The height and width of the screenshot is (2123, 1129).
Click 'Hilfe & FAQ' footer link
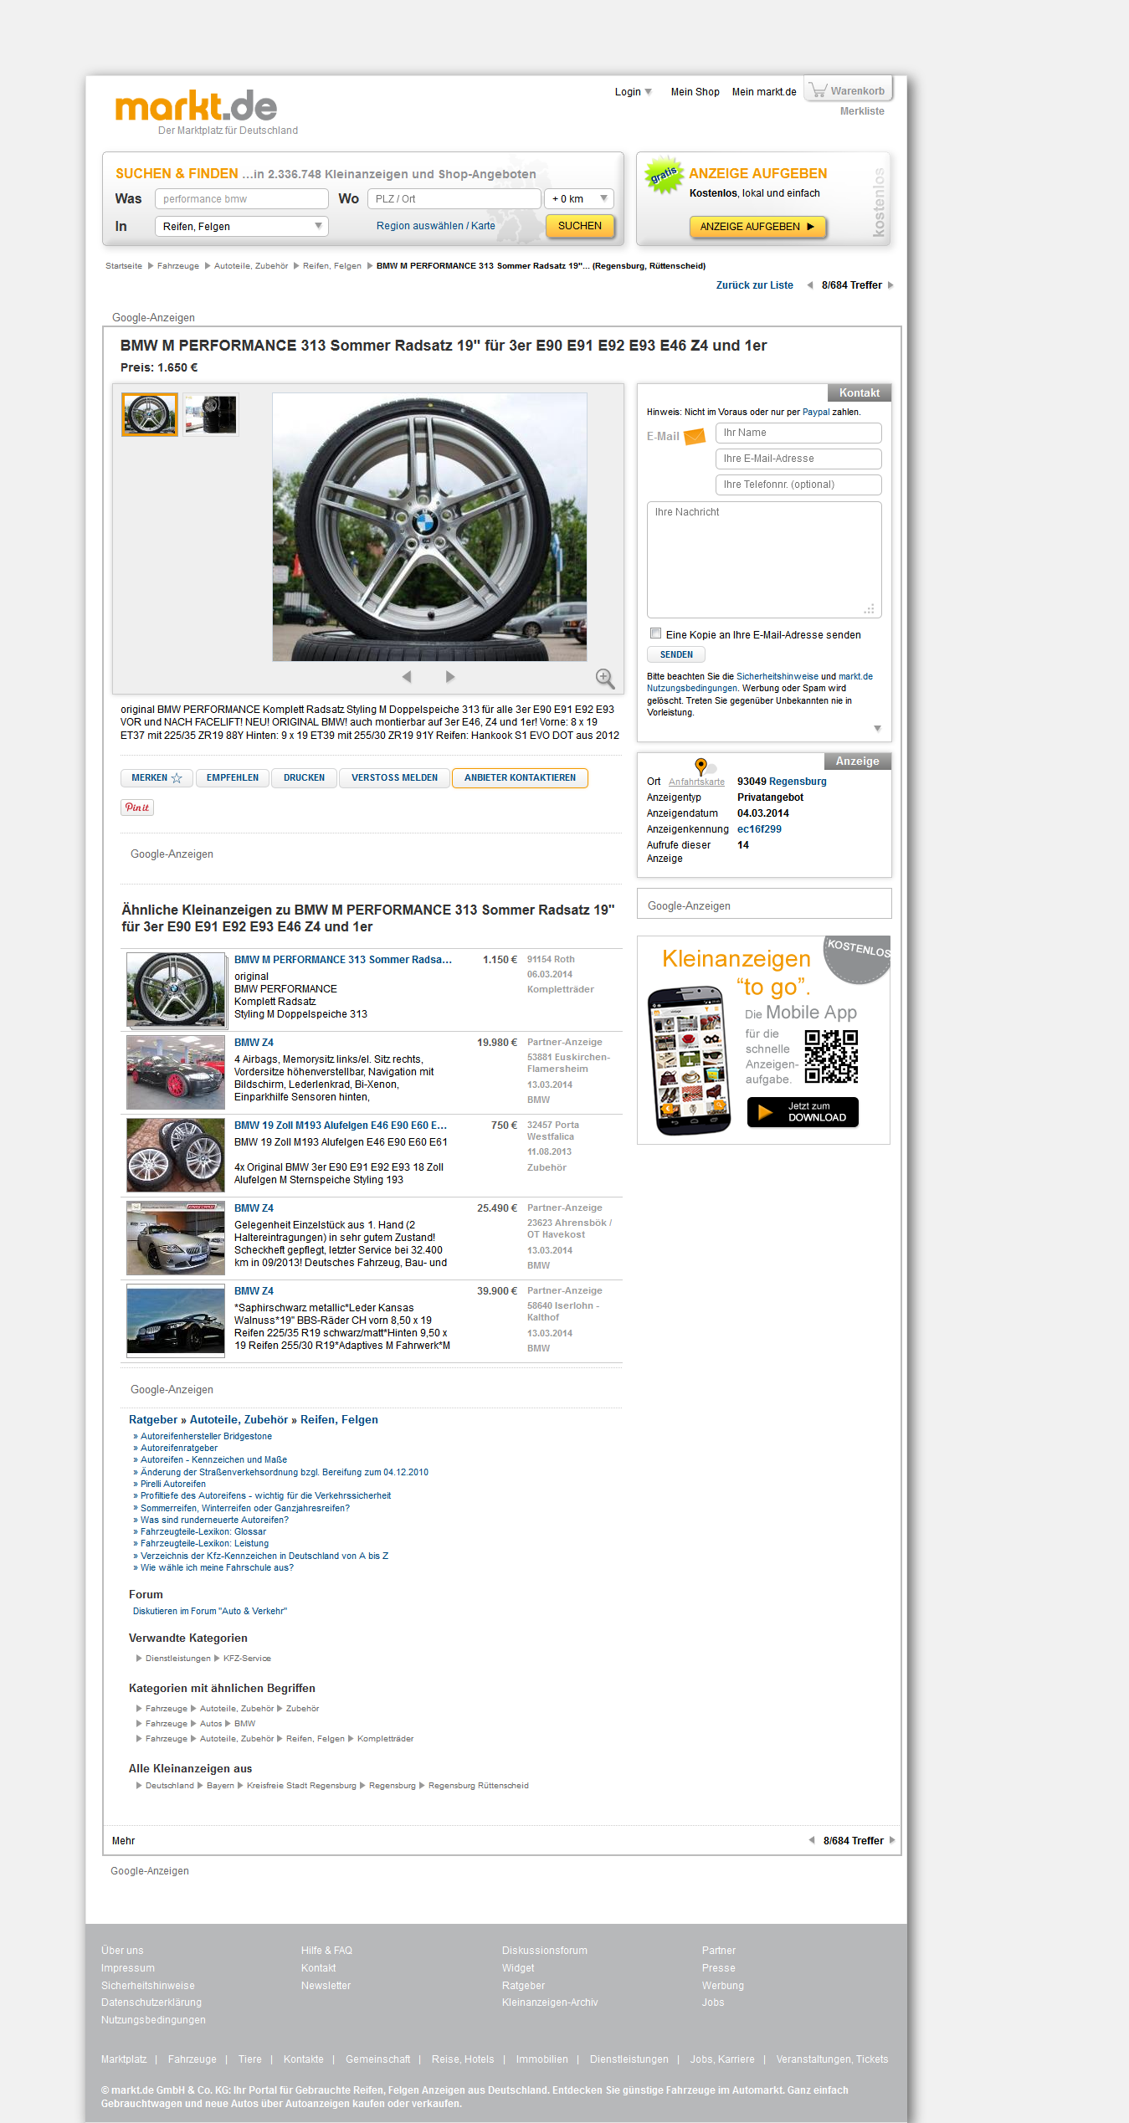point(326,1951)
